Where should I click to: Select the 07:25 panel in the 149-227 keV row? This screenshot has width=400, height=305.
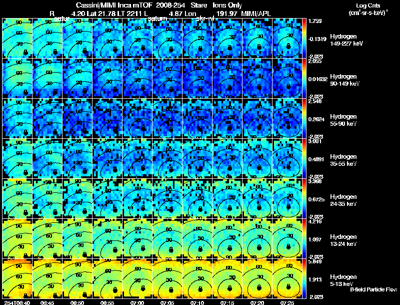[287, 38]
